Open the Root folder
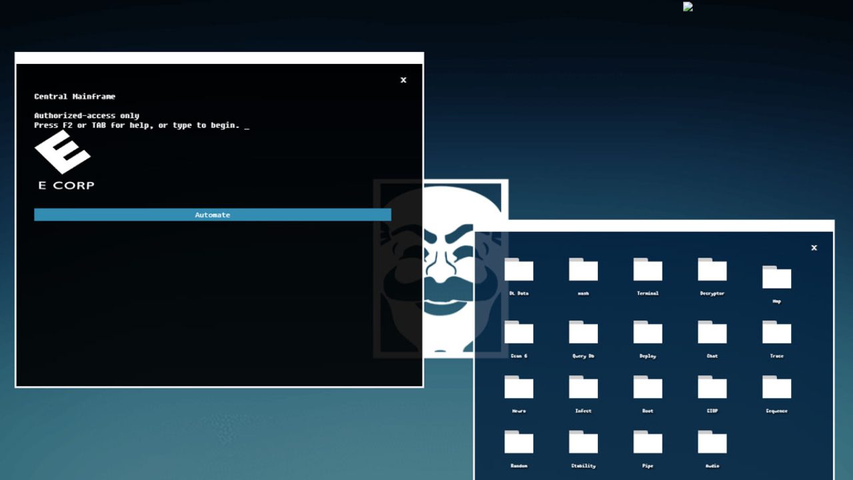 point(648,387)
